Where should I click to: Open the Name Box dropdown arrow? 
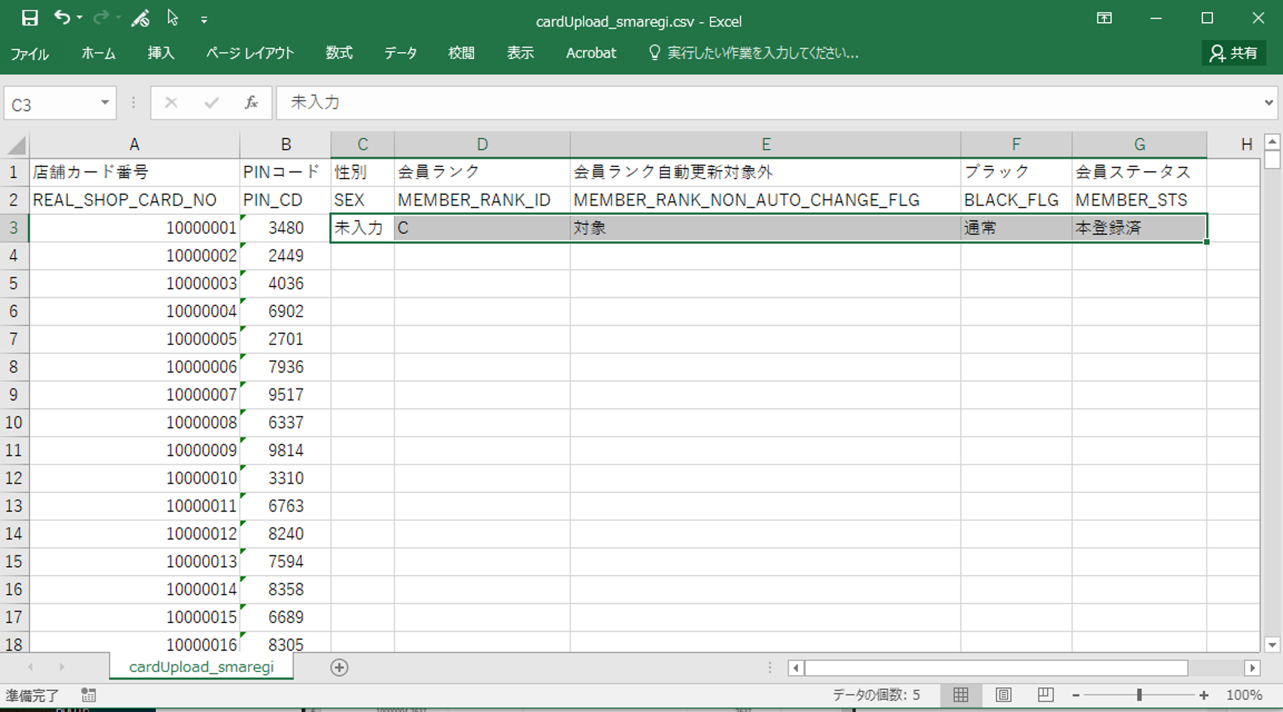[x=105, y=103]
